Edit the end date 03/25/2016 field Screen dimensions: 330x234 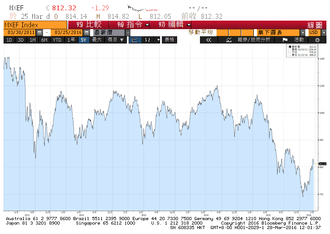[x=68, y=33]
